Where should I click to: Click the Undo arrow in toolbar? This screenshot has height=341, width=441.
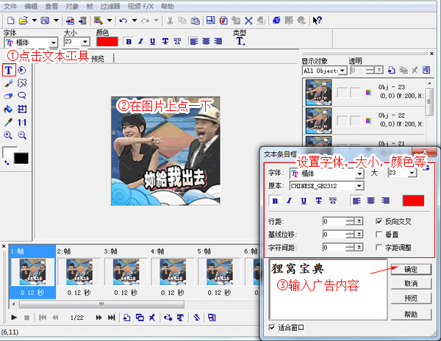123,21
